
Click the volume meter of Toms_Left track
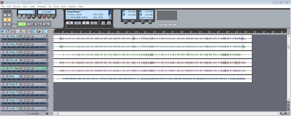(24, 39)
